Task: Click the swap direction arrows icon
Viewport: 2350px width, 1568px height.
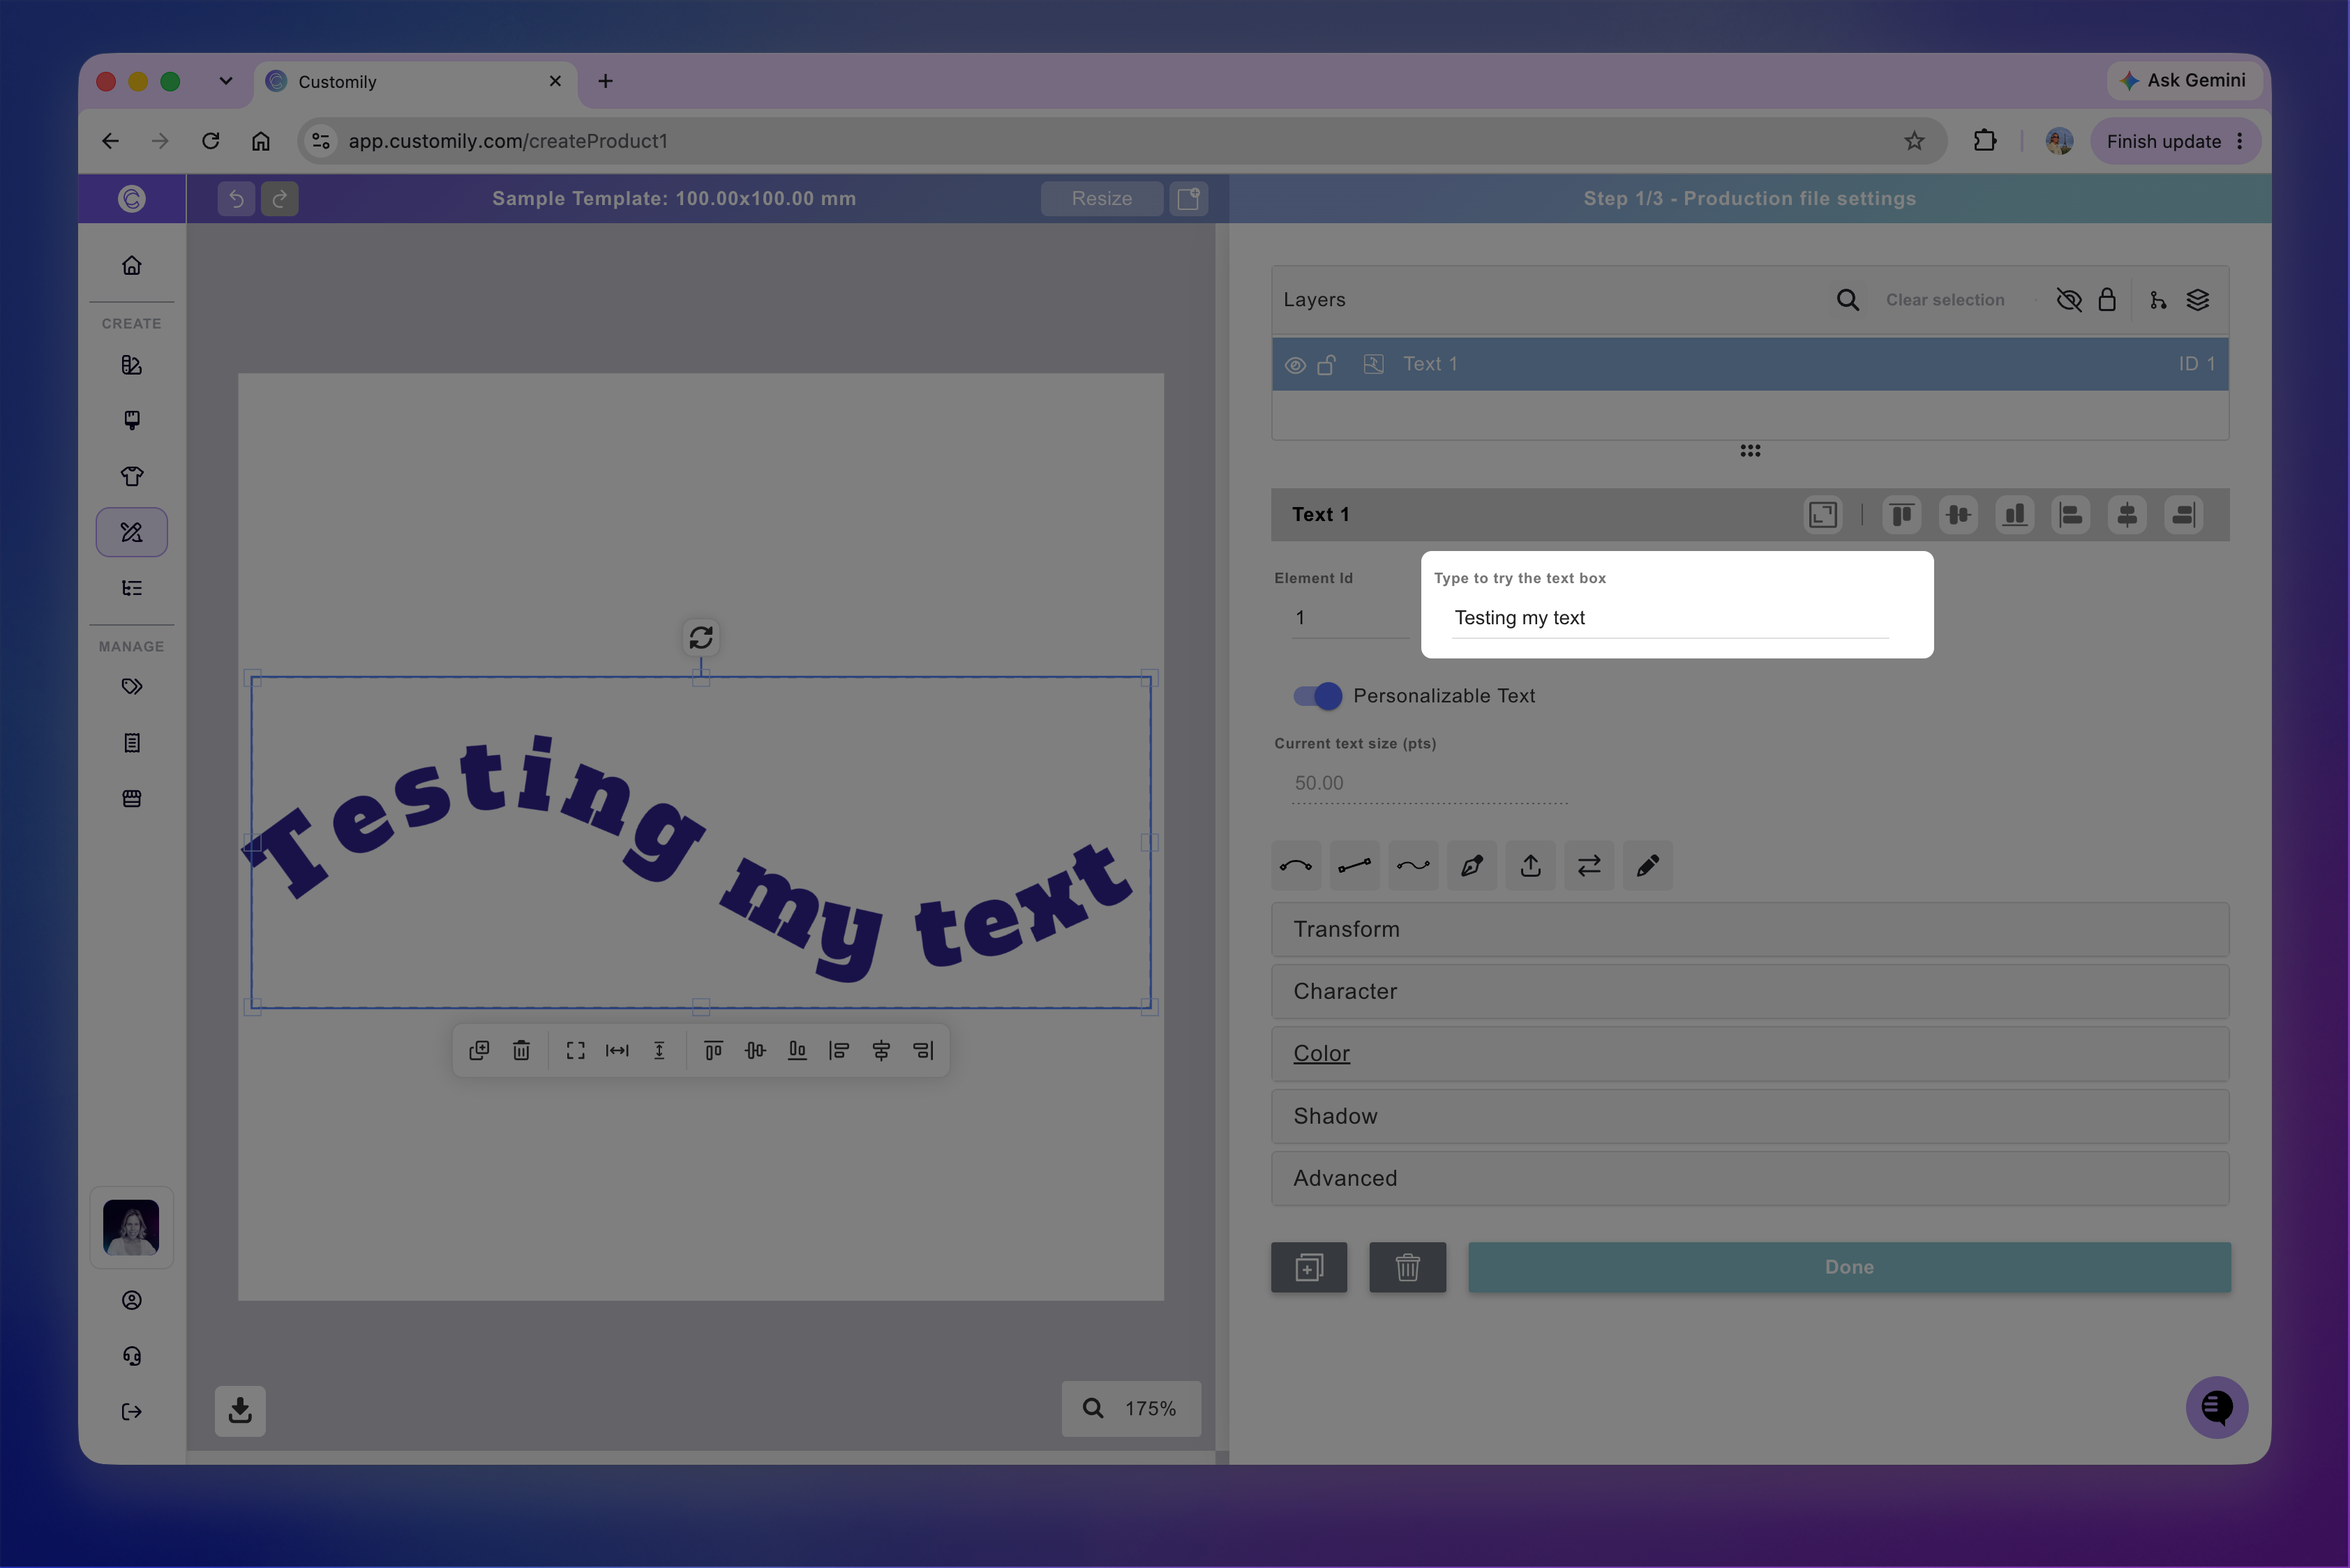Action: tap(1589, 866)
